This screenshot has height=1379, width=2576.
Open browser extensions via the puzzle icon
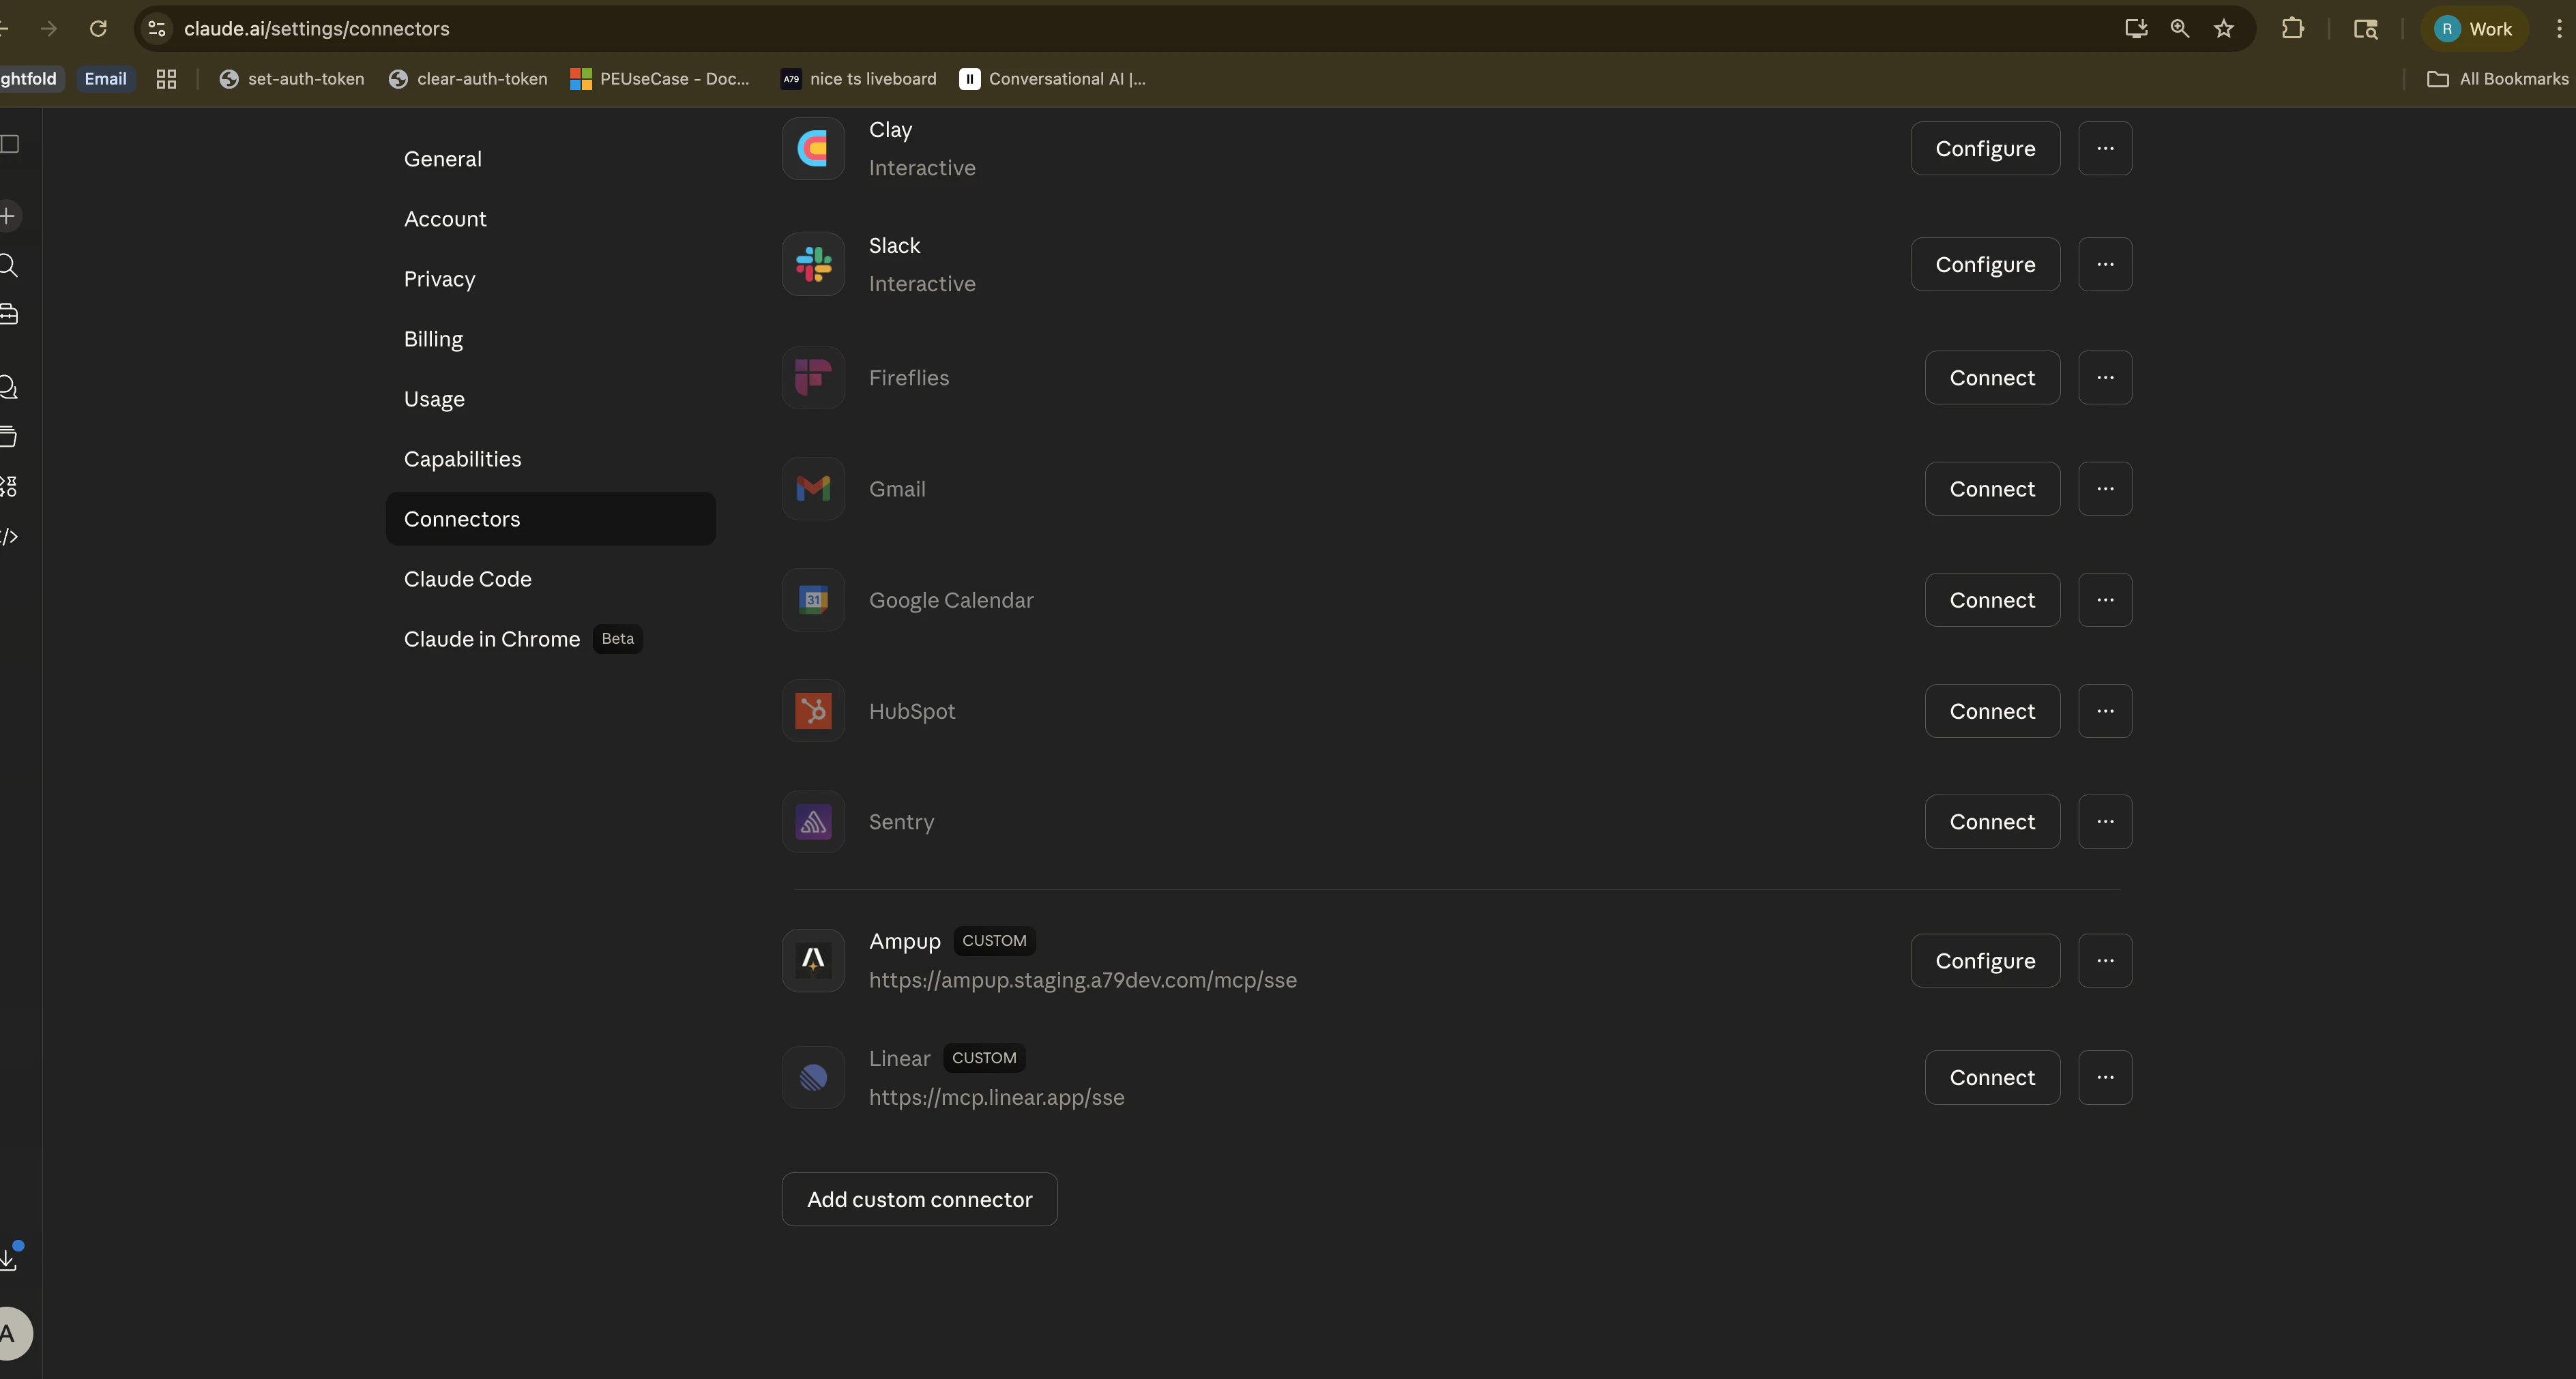click(x=2293, y=28)
